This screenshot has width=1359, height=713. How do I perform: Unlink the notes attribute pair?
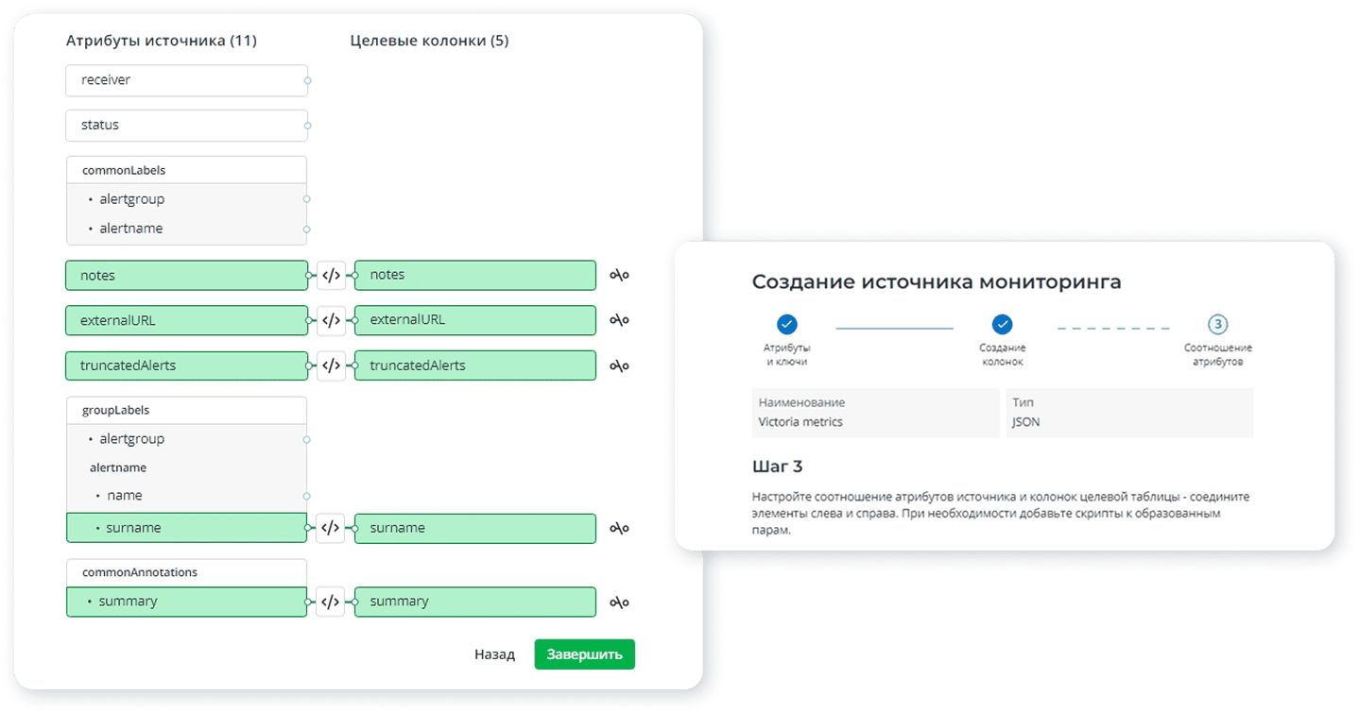coord(619,275)
